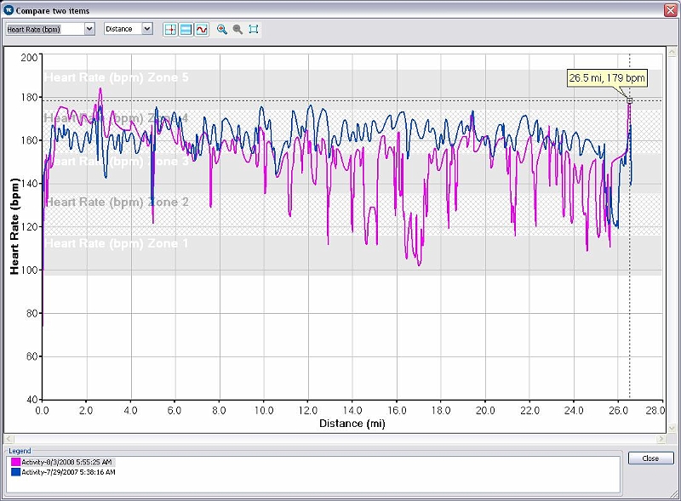Click the 14.0 distance axis label
The height and width of the screenshot is (501, 681).
[x=352, y=410]
